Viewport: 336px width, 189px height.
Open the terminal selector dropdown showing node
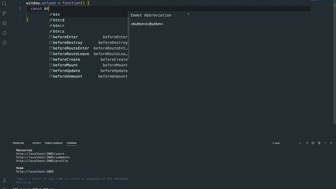[287, 143]
